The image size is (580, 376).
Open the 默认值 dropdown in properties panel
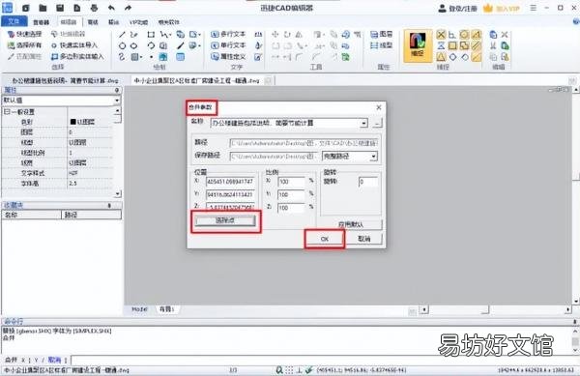(61, 101)
